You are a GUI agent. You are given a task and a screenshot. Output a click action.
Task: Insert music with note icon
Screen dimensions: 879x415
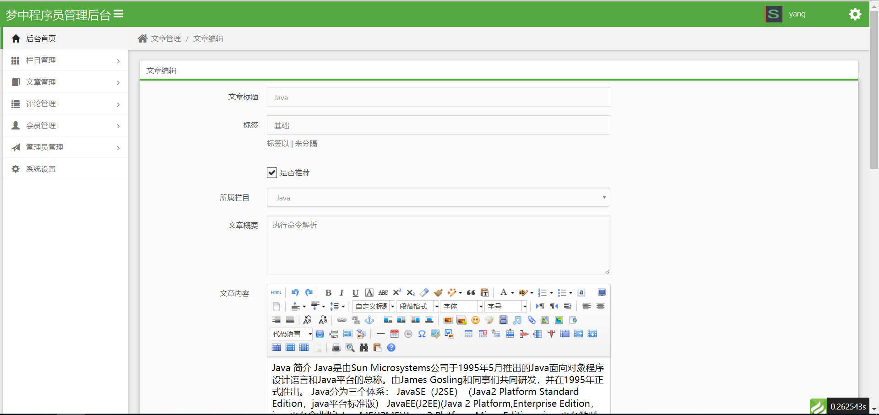(x=517, y=320)
